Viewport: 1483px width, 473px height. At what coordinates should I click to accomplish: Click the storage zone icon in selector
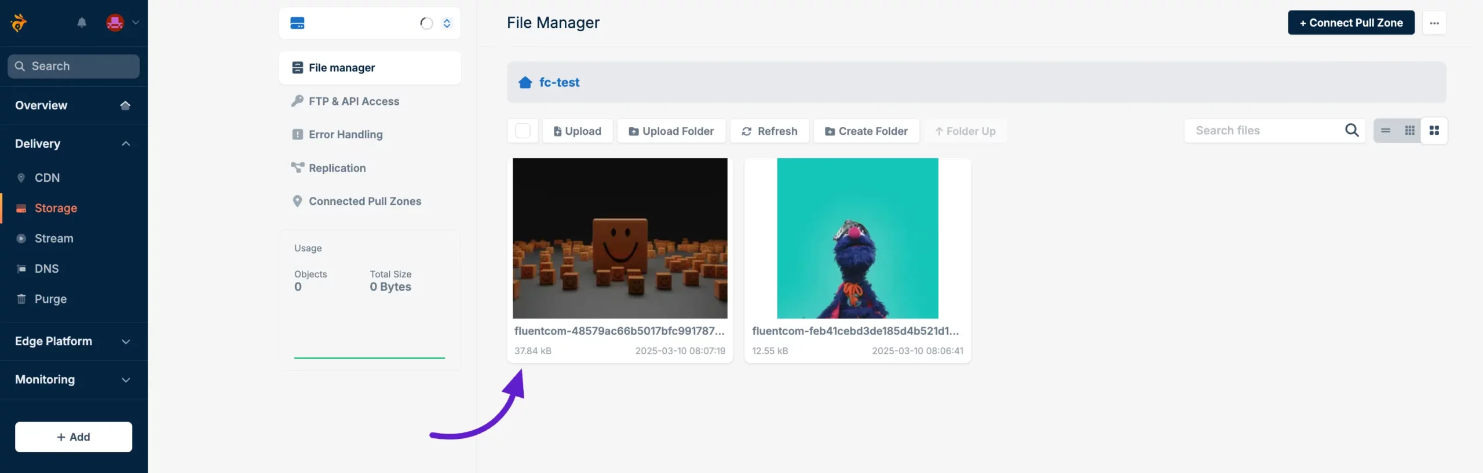297,23
